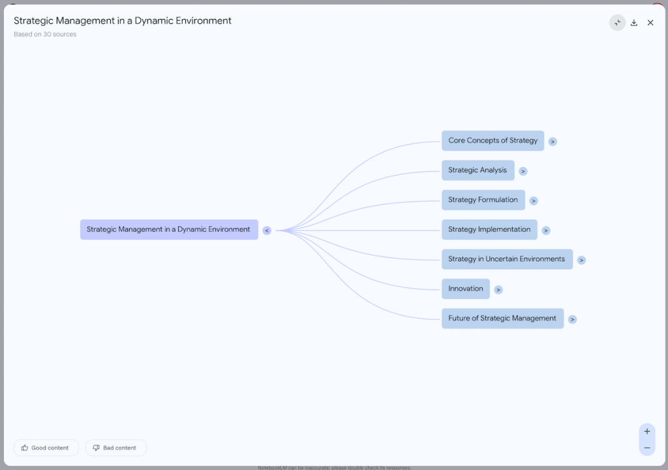Expand the Core Concepts of Strategy branch
This screenshot has height=470, width=668.
pyautogui.click(x=553, y=141)
